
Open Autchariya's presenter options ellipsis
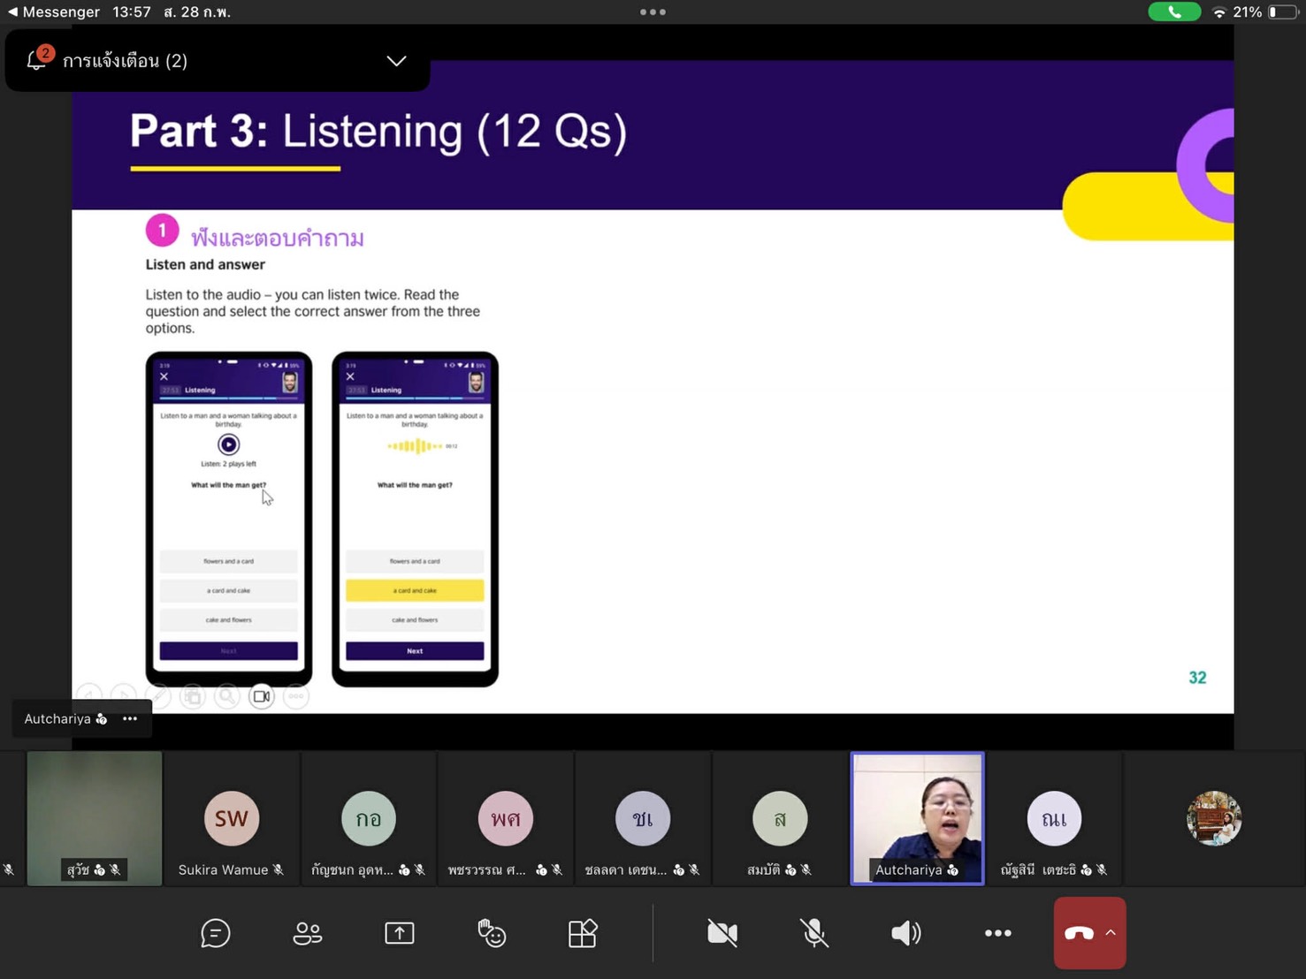click(x=130, y=718)
